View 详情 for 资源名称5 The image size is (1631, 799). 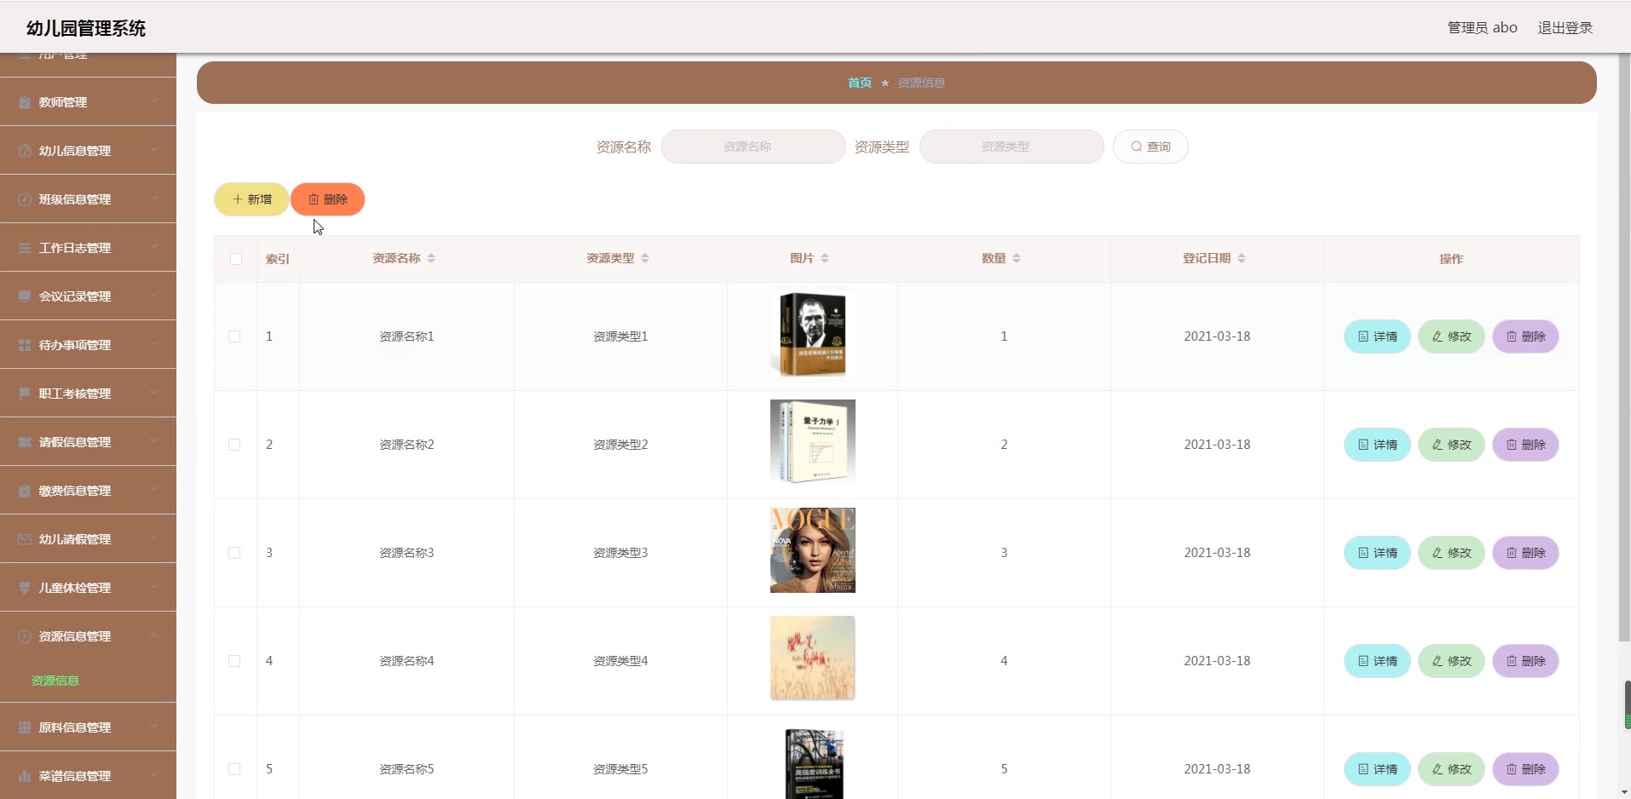coord(1377,769)
